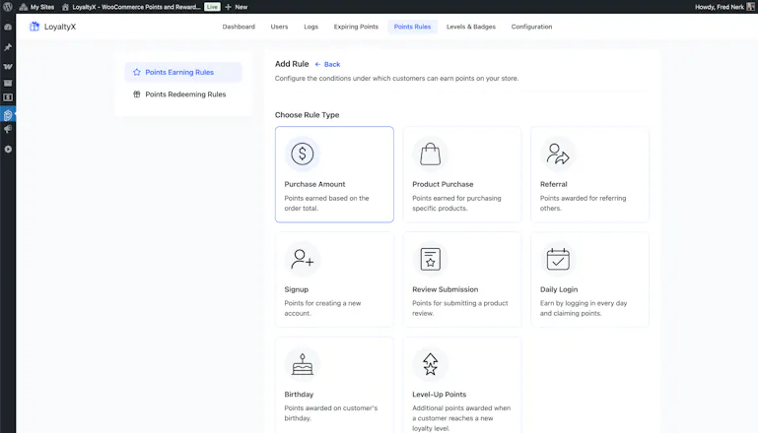
Task: Click the shopping bag Product Purchase icon
Action: pyautogui.click(x=430, y=154)
